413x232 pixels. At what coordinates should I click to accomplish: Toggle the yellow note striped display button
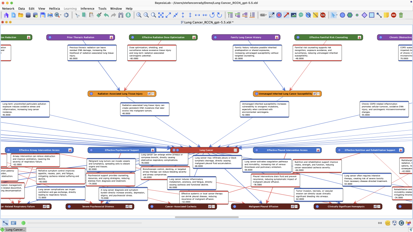(x=315, y=15)
